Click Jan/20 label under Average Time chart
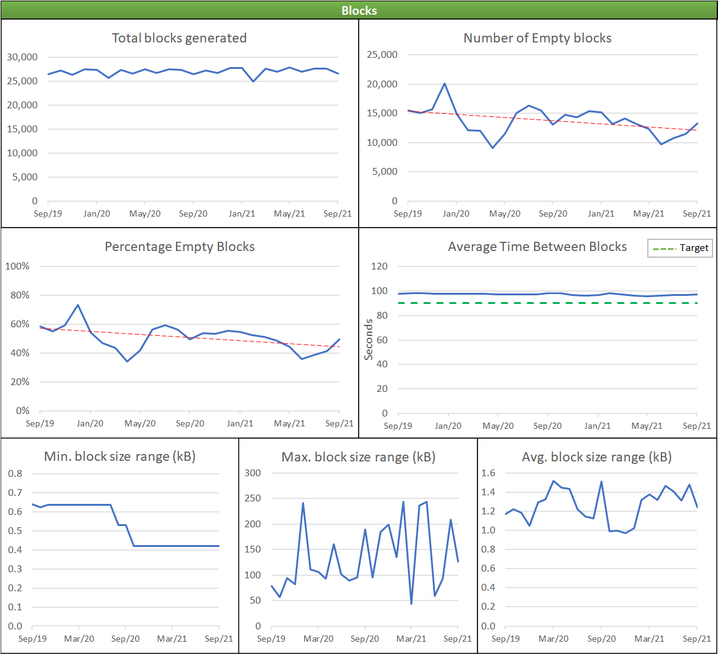The image size is (718, 654). pos(448,426)
